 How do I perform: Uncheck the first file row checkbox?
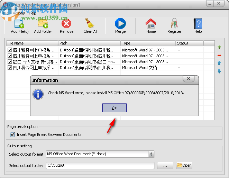10,50
